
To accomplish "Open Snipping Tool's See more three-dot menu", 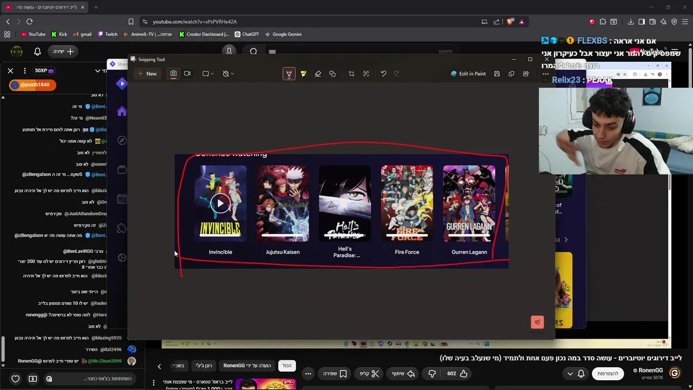I will click(545, 74).
